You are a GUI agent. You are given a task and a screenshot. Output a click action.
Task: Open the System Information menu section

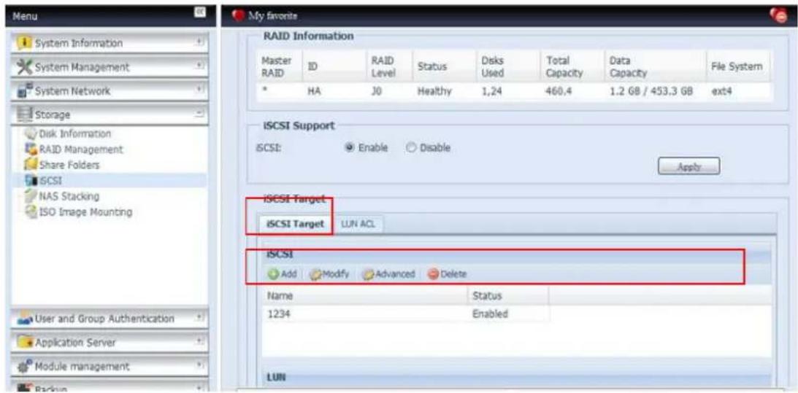[110, 43]
